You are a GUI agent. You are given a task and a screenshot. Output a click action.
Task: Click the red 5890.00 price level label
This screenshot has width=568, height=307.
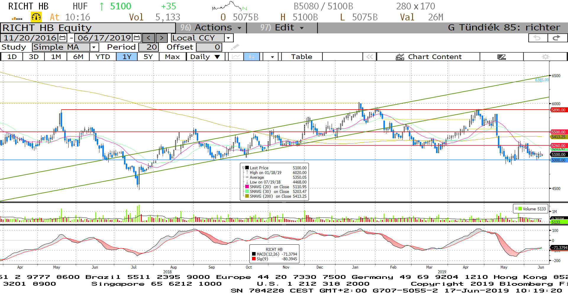[558, 110]
